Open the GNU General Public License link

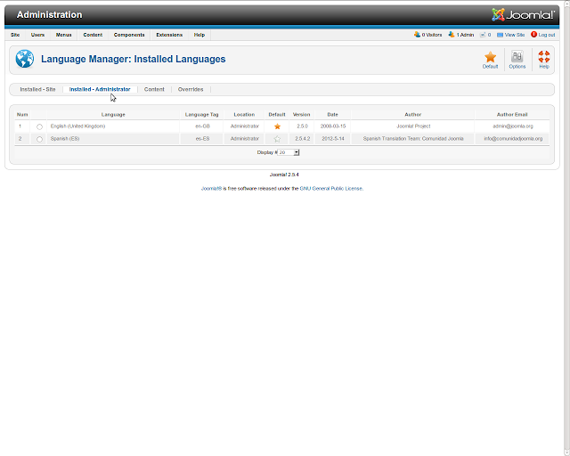(330, 188)
